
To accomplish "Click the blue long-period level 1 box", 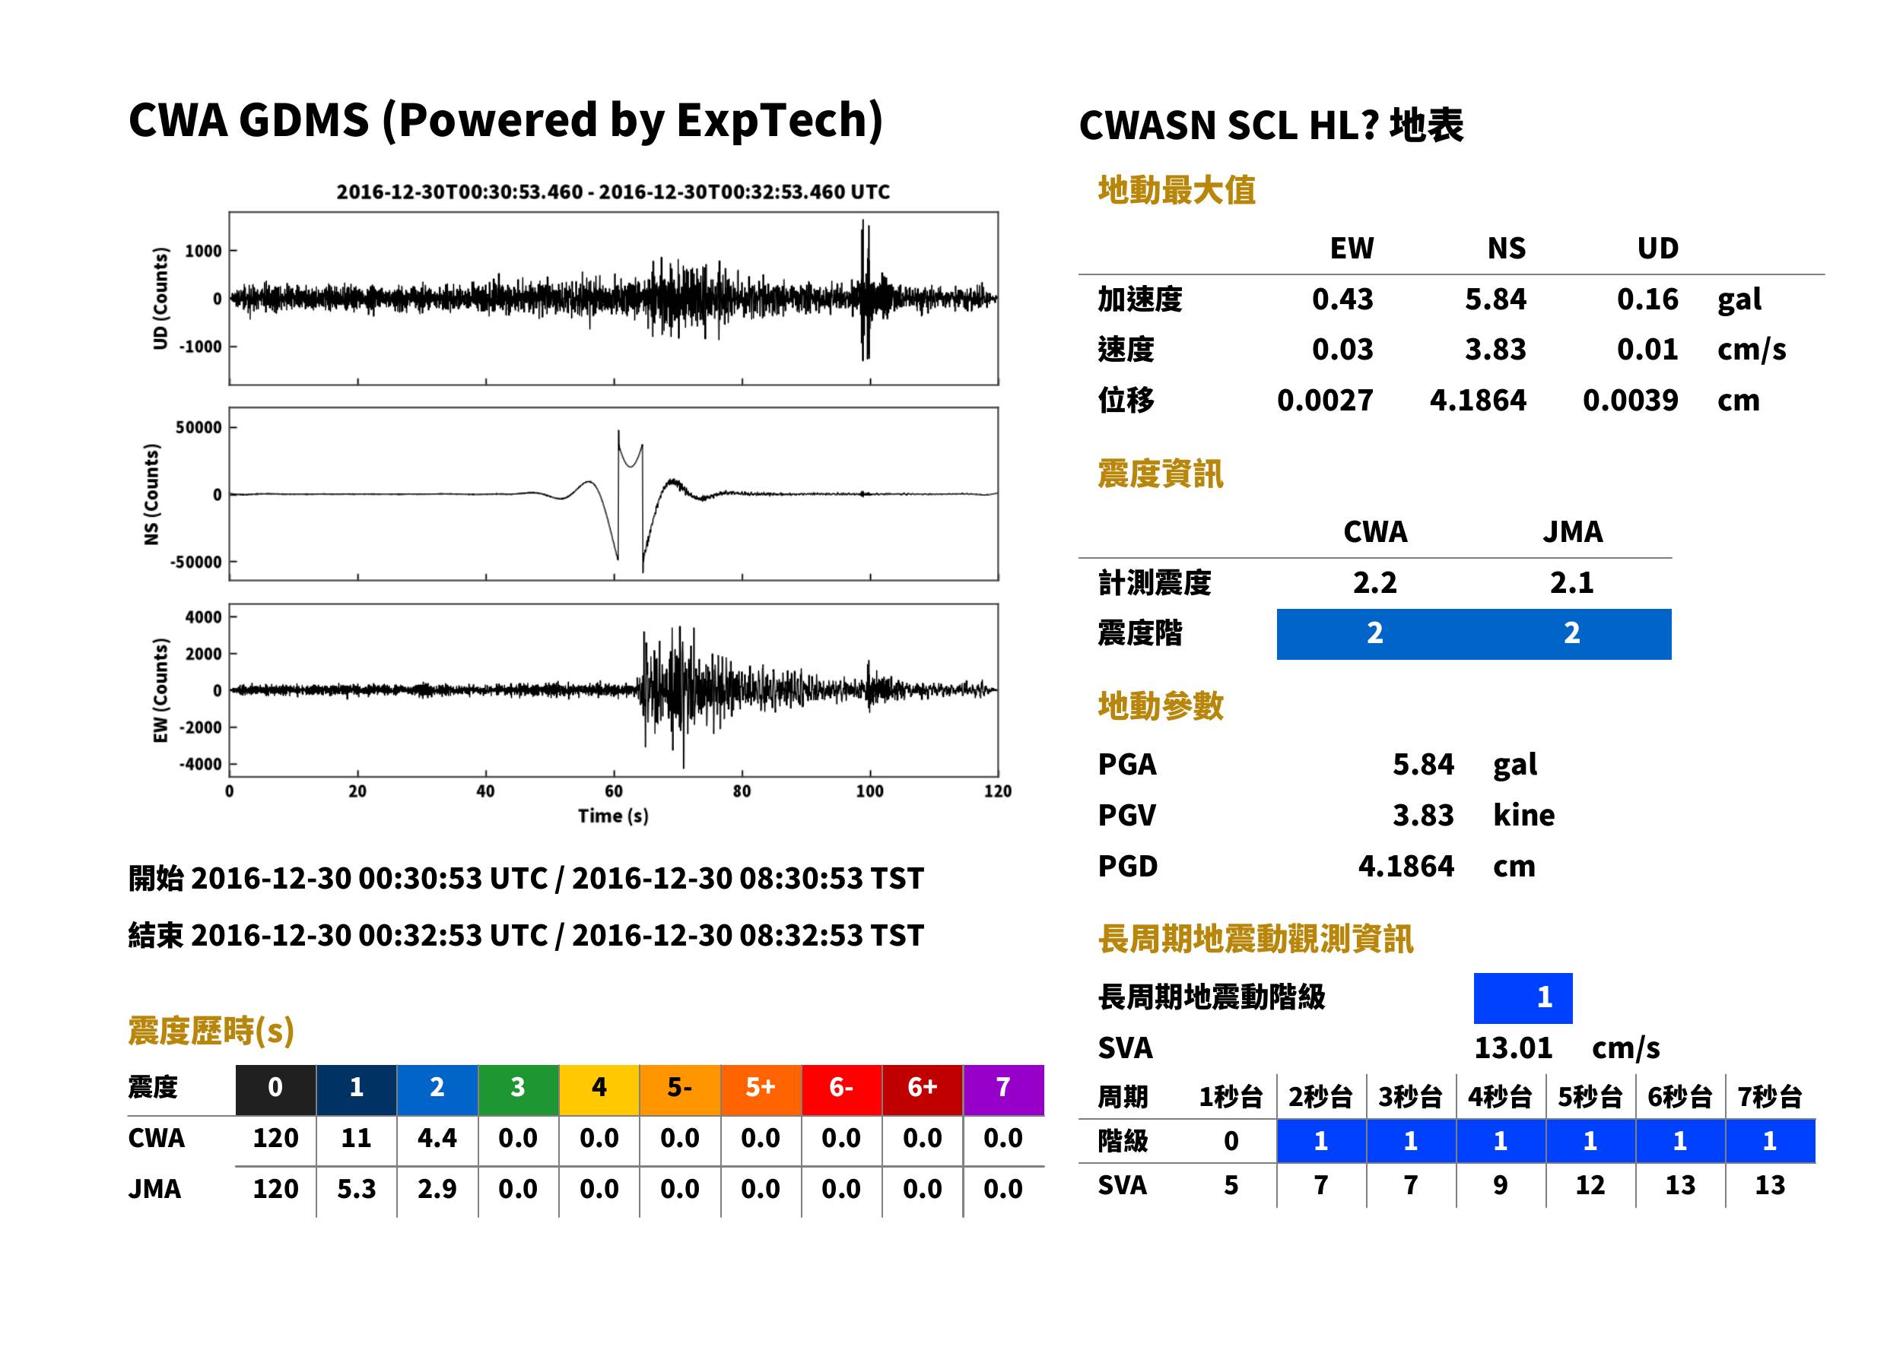I will tap(1523, 998).
